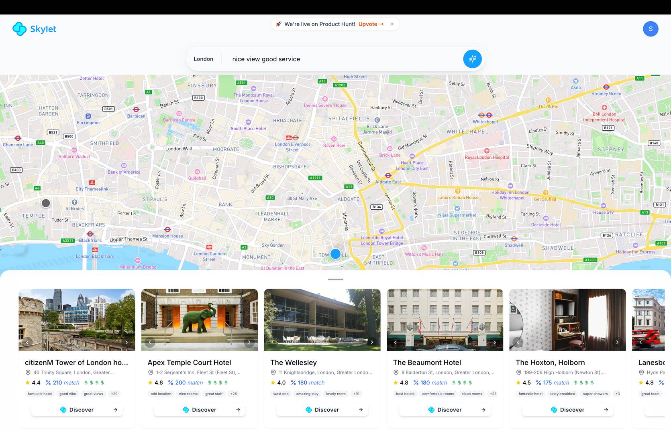Click the 'comfortable rooms' tag on Beaumont card
The height and width of the screenshot is (433, 671).
[x=438, y=394]
